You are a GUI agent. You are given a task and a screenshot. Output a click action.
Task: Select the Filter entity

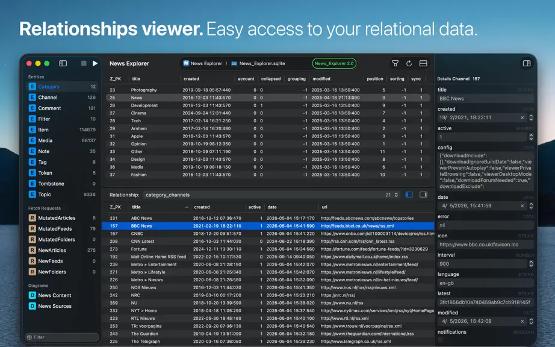point(62,119)
